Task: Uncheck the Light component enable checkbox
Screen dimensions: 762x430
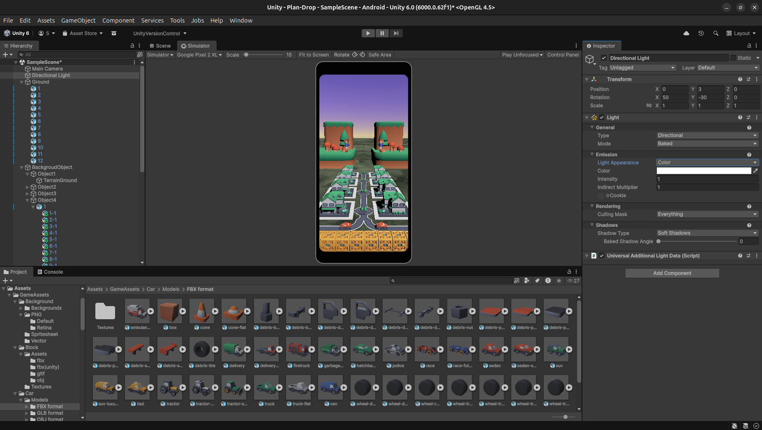Action: coord(602,117)
